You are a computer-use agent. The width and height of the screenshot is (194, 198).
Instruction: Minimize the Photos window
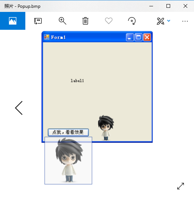151,6
